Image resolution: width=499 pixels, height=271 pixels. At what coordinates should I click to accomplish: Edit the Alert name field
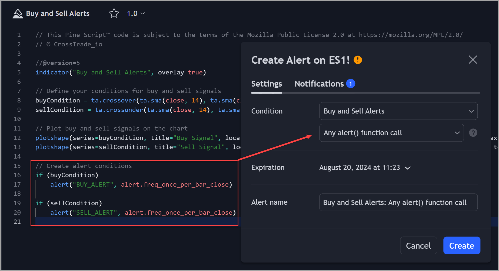(398, 202)
